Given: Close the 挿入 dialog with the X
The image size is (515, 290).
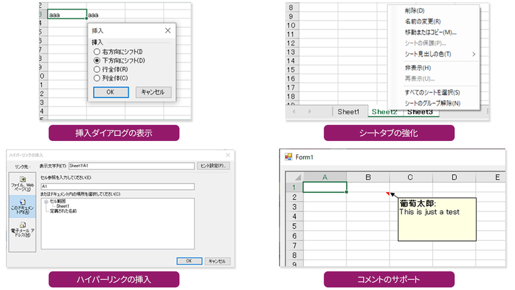Looking at the screenshot, I should [168, 31].
